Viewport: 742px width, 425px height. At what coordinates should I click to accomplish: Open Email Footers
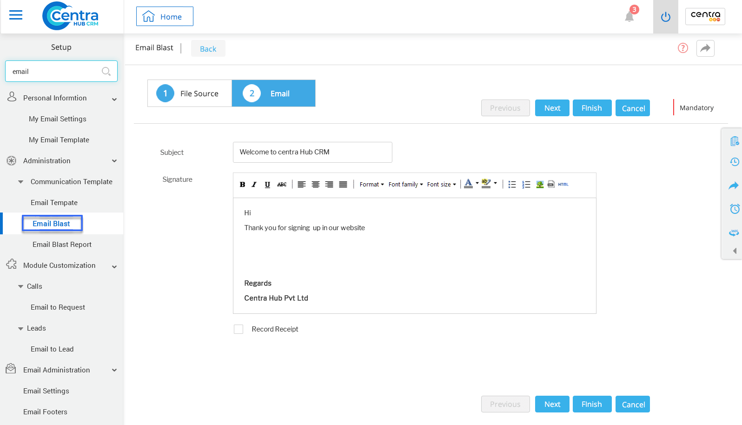(45, 412)
